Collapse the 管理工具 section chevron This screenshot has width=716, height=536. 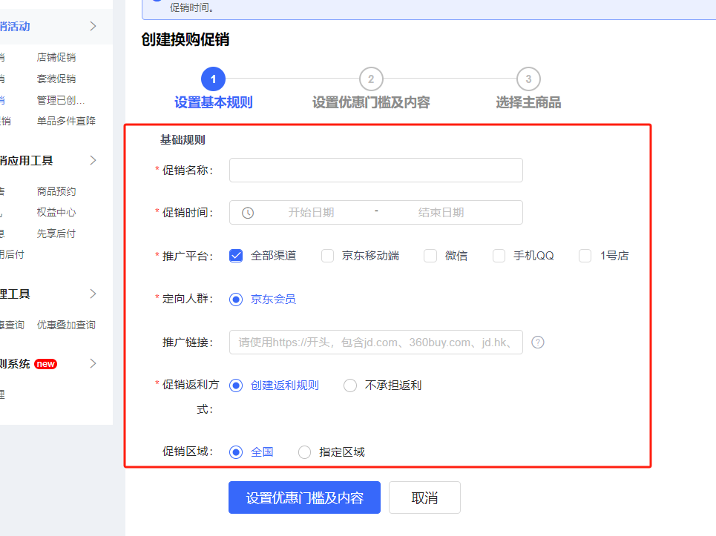point(93,294)
